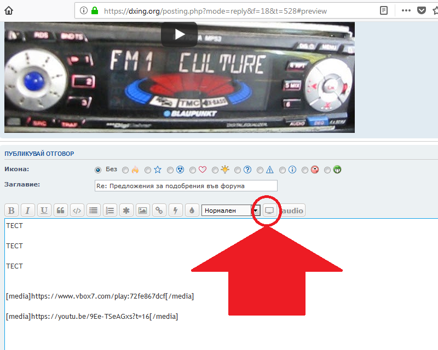View site information icon in address bar

click(83, 10)
